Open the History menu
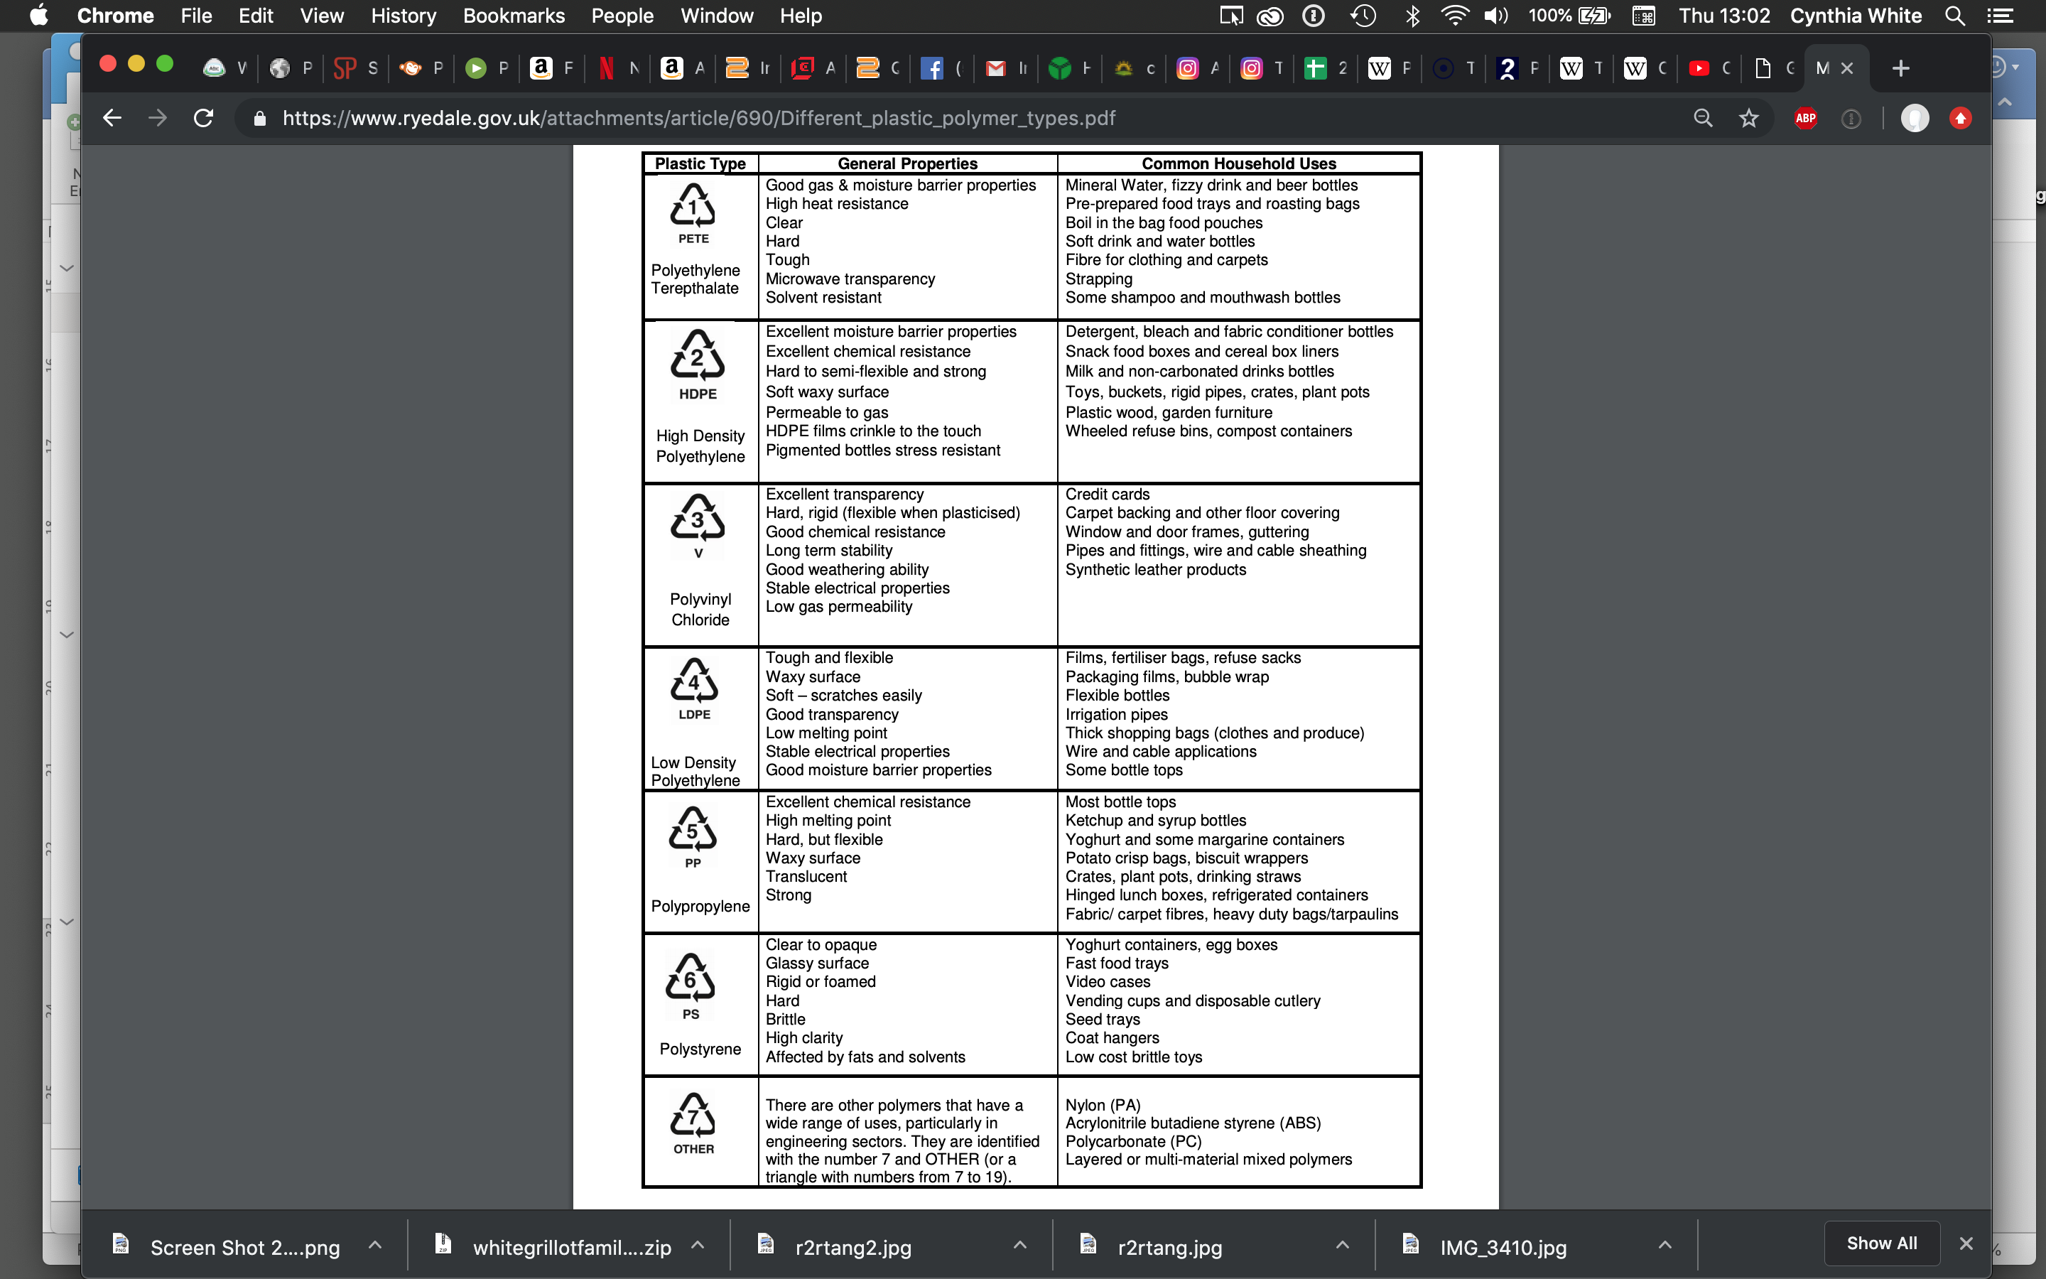Viewport: 2046px width, 1279px height. click(x=404, y=15)
